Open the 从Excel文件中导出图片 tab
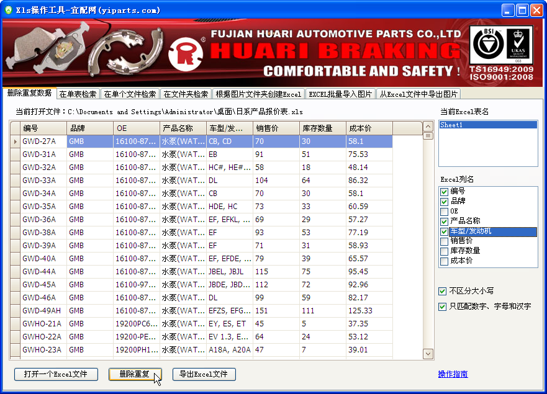Viewport: 547px width, 394px height. (x=418, y=94)
